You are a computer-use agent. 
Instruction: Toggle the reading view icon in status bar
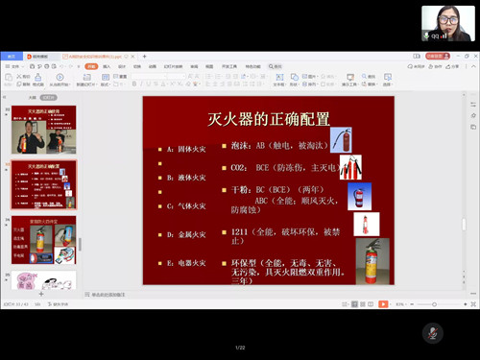371,304
